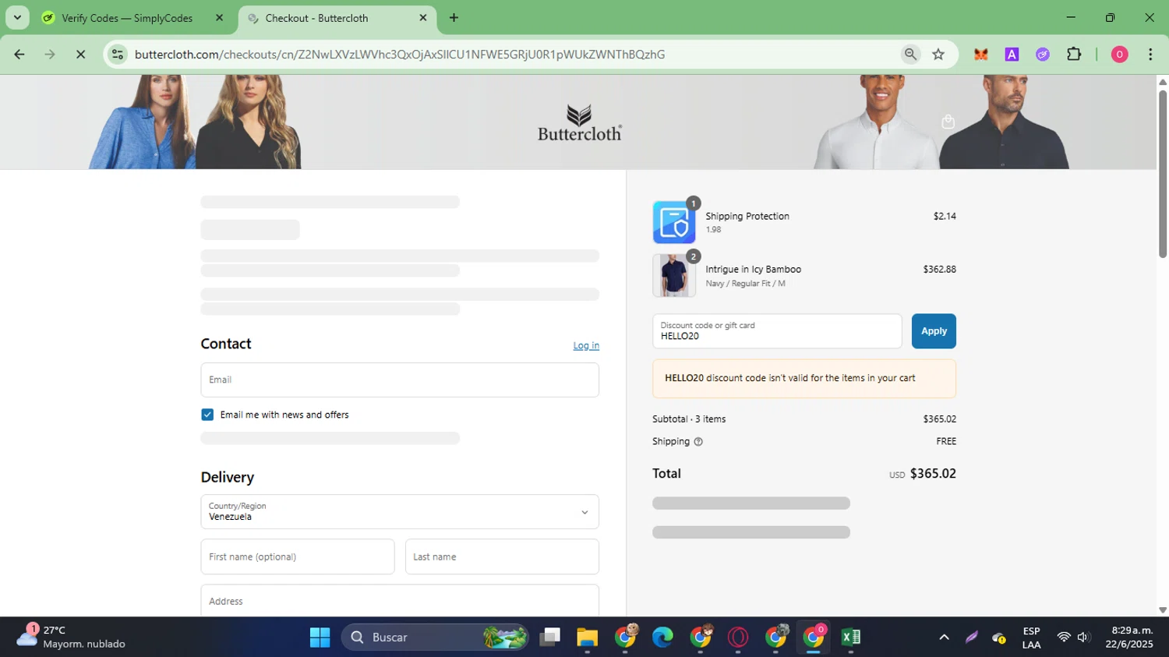Close the Checkout - Buttercloth tab

(423, 17)
